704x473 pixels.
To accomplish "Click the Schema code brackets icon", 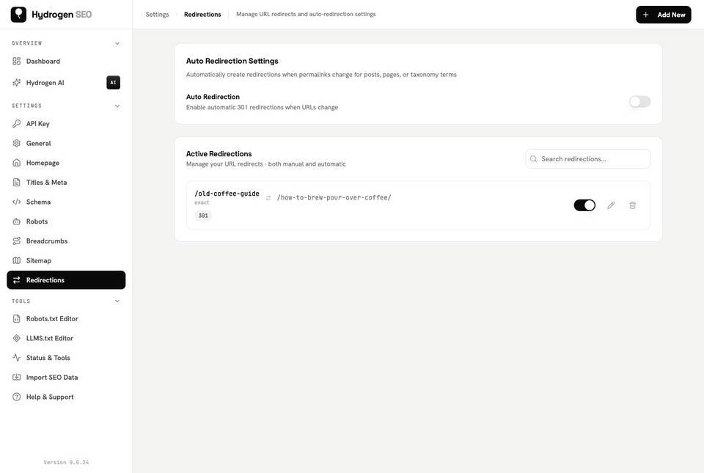I will pyautogui.click(x=17, y=202).
